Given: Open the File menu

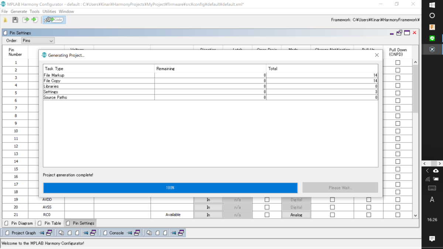Looking at the screenshot, I should [4, 11].
